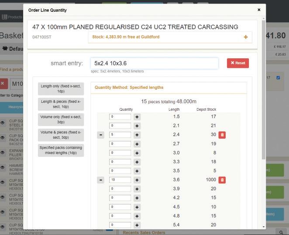The image size is (289, 235).
Task: Click the search magnifier icon in Recents Sales Orders
Action: click(281, 232)
